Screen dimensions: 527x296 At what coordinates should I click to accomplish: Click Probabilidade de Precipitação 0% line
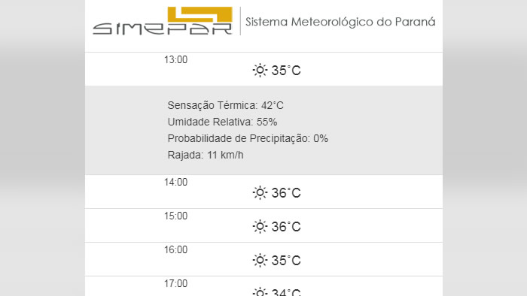point(248,138)
